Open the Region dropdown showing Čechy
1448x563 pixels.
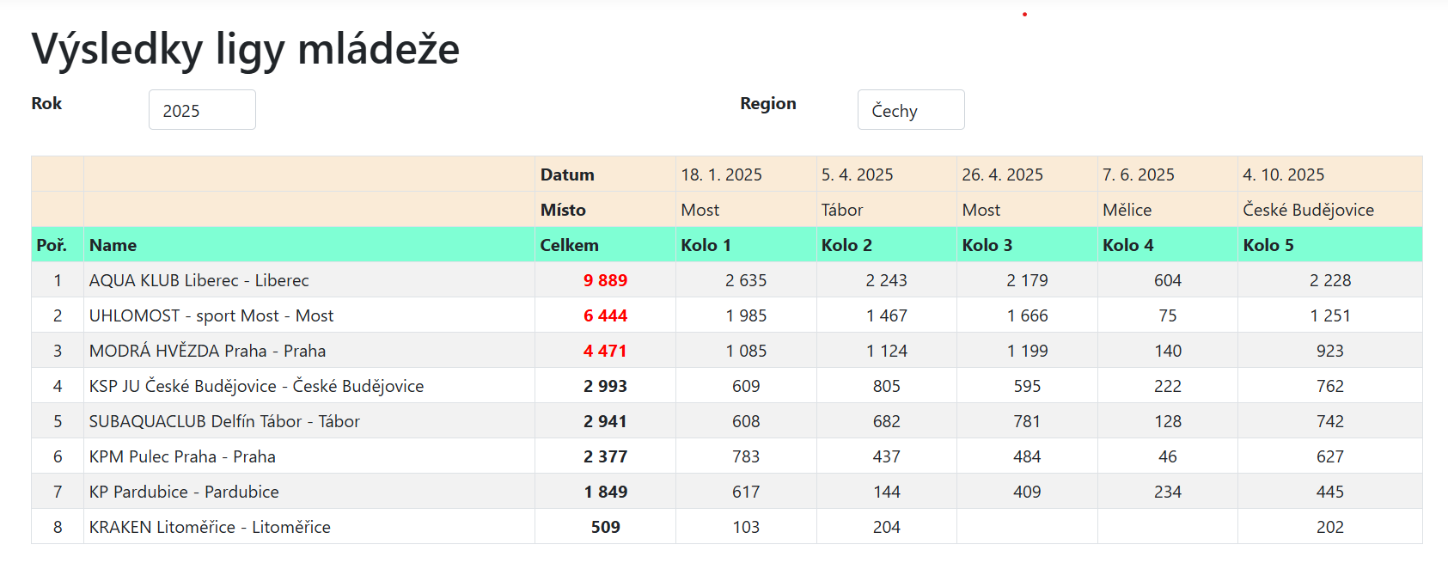pos(910,110)
